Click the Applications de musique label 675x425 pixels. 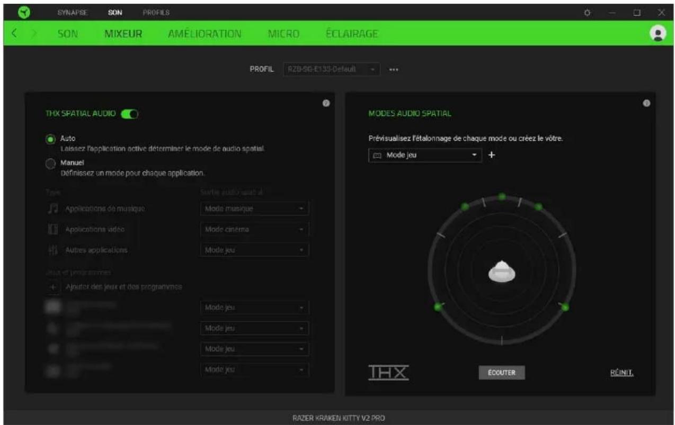coord(105,209)
